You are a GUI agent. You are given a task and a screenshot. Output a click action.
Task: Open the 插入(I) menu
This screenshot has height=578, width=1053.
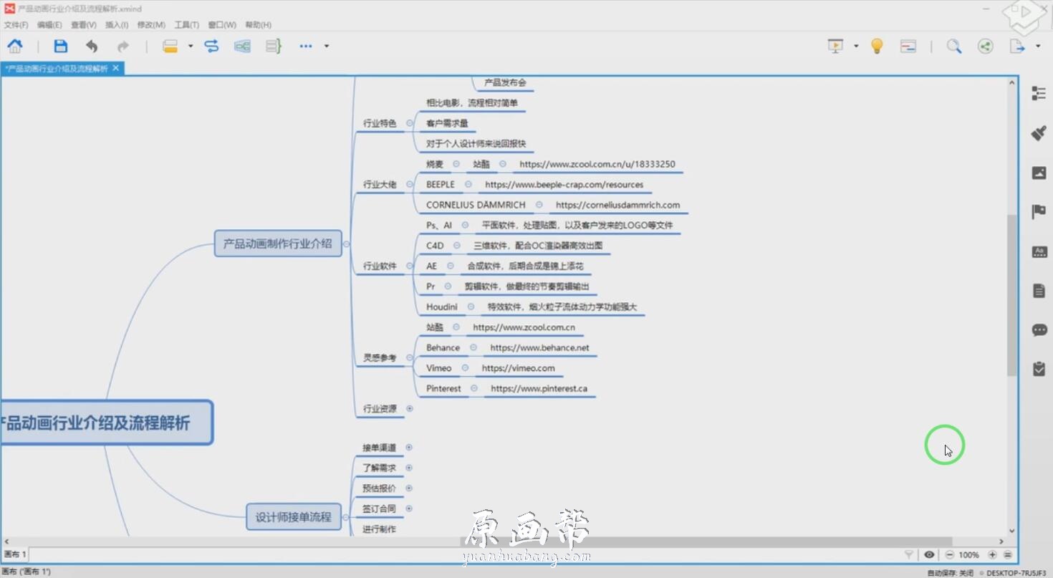117,24
